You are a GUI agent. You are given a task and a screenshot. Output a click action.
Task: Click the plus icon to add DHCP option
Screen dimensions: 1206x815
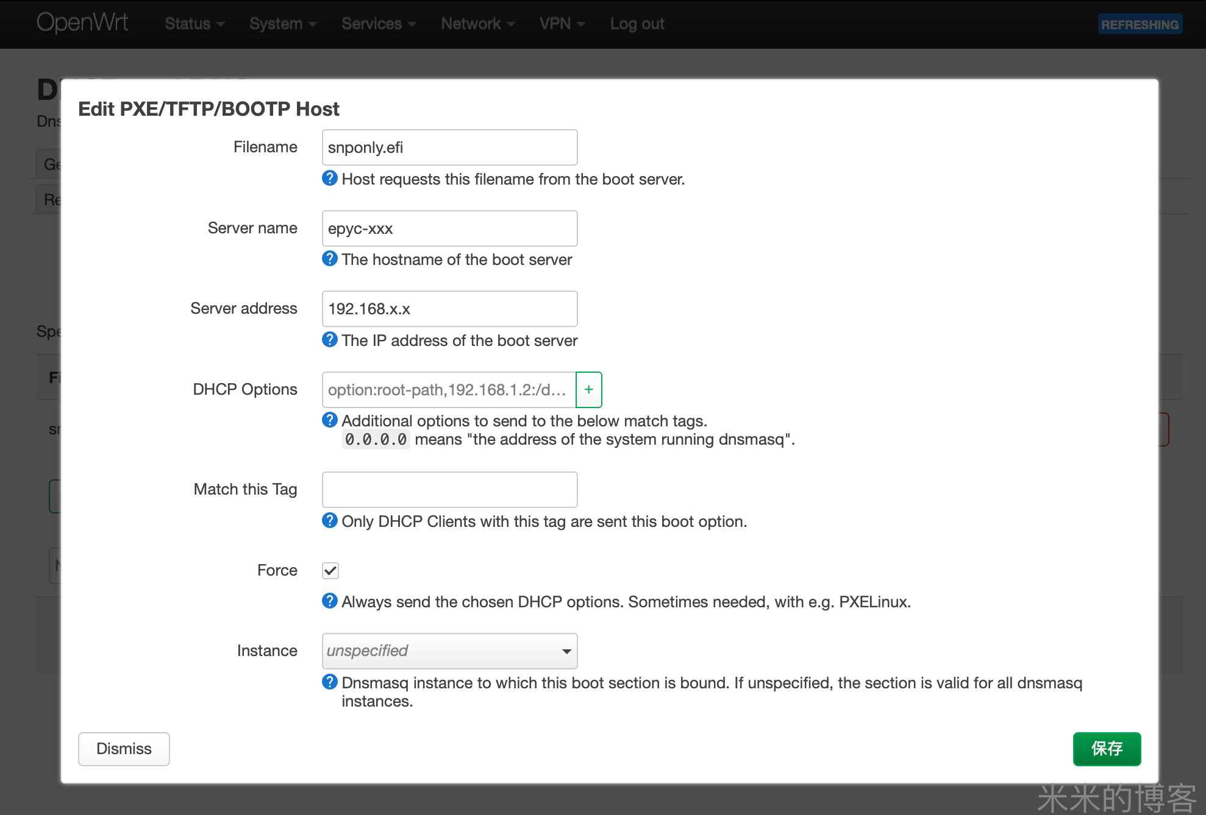tap(588, 389)
